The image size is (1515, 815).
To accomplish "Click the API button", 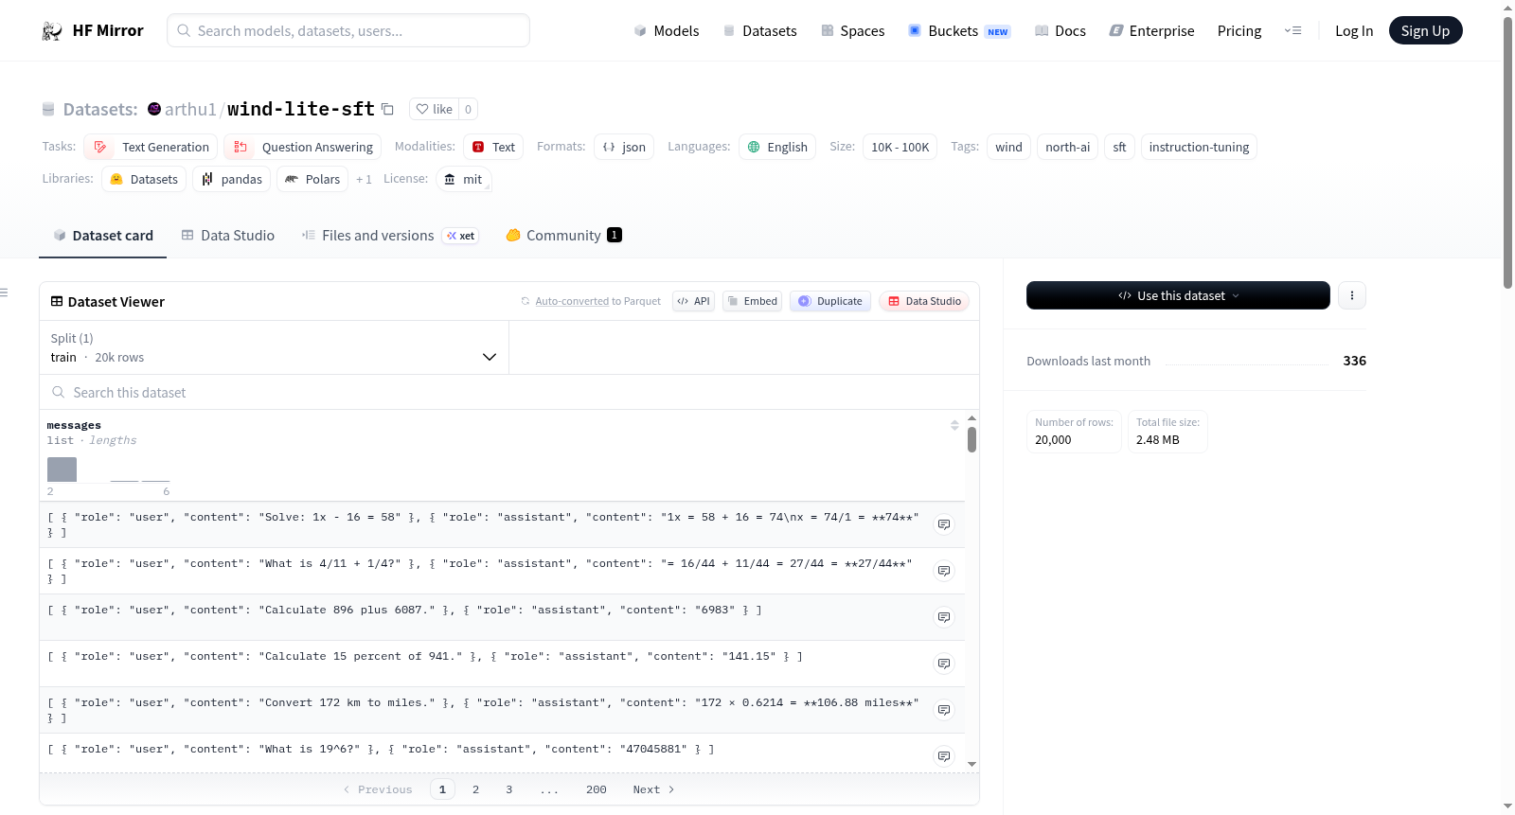I will [x=693, y=301].
